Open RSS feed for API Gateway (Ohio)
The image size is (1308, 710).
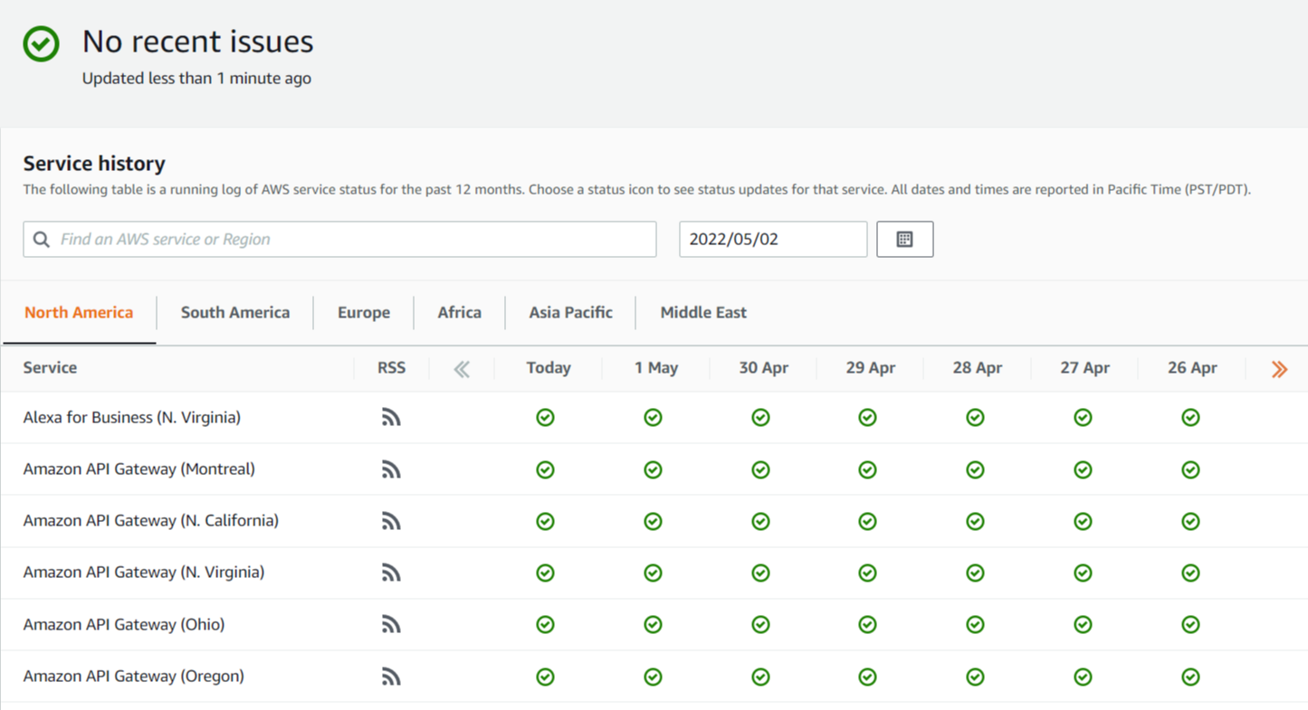391,625
